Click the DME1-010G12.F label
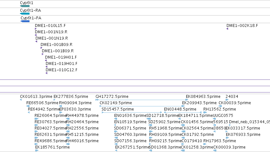 pos(62,70)
